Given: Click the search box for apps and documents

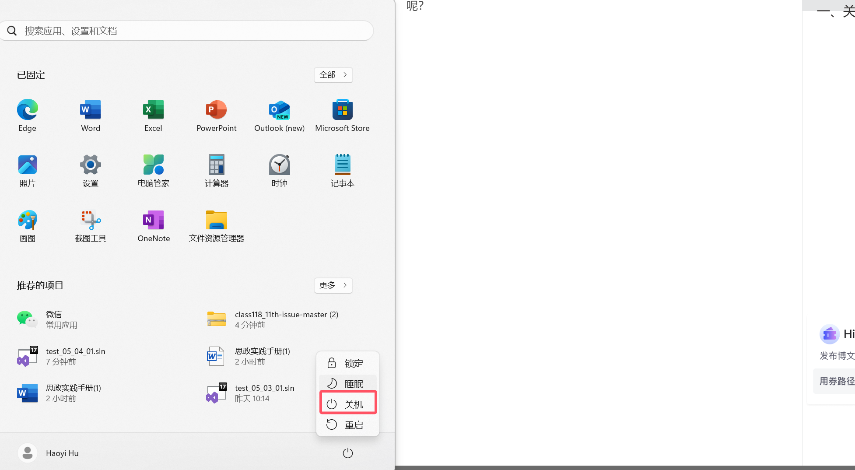Looking at the screenshot, I should (186, 31).
